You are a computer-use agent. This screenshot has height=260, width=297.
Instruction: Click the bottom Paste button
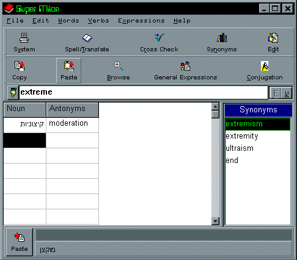tap(20, 242)
